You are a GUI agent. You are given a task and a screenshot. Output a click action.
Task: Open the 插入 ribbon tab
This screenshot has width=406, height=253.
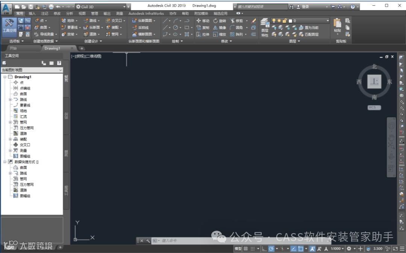click(32, 14)
